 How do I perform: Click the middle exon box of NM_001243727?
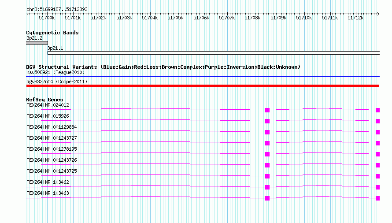(267, 143)
